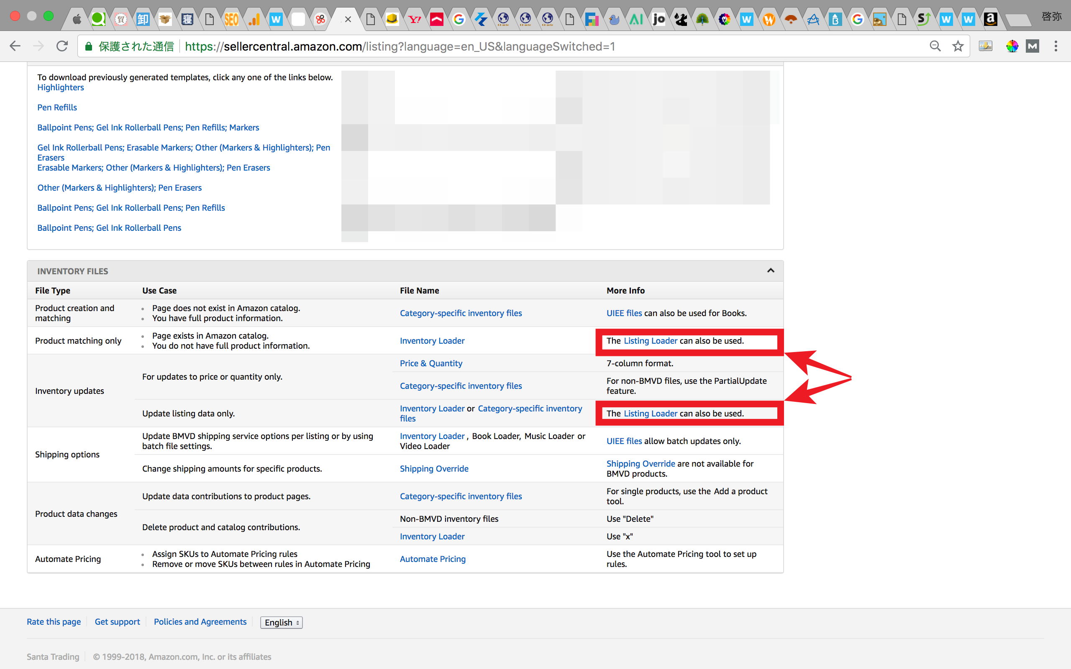Click Rate this page footer link
This screenshot has height=669, width=1071.
point(54,622)
